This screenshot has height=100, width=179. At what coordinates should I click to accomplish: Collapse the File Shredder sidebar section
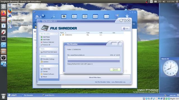coord(56,34)
